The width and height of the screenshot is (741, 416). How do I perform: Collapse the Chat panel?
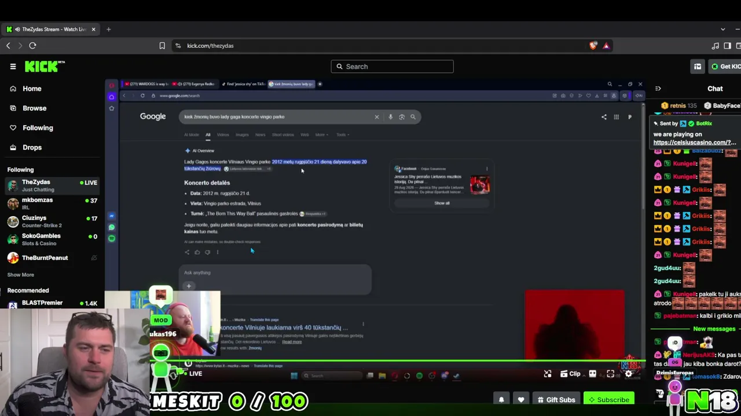tap(658, 88)
